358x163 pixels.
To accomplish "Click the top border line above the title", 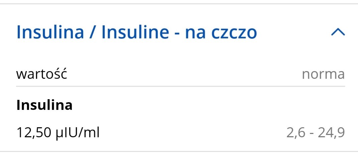I will (x=179, y=4).
